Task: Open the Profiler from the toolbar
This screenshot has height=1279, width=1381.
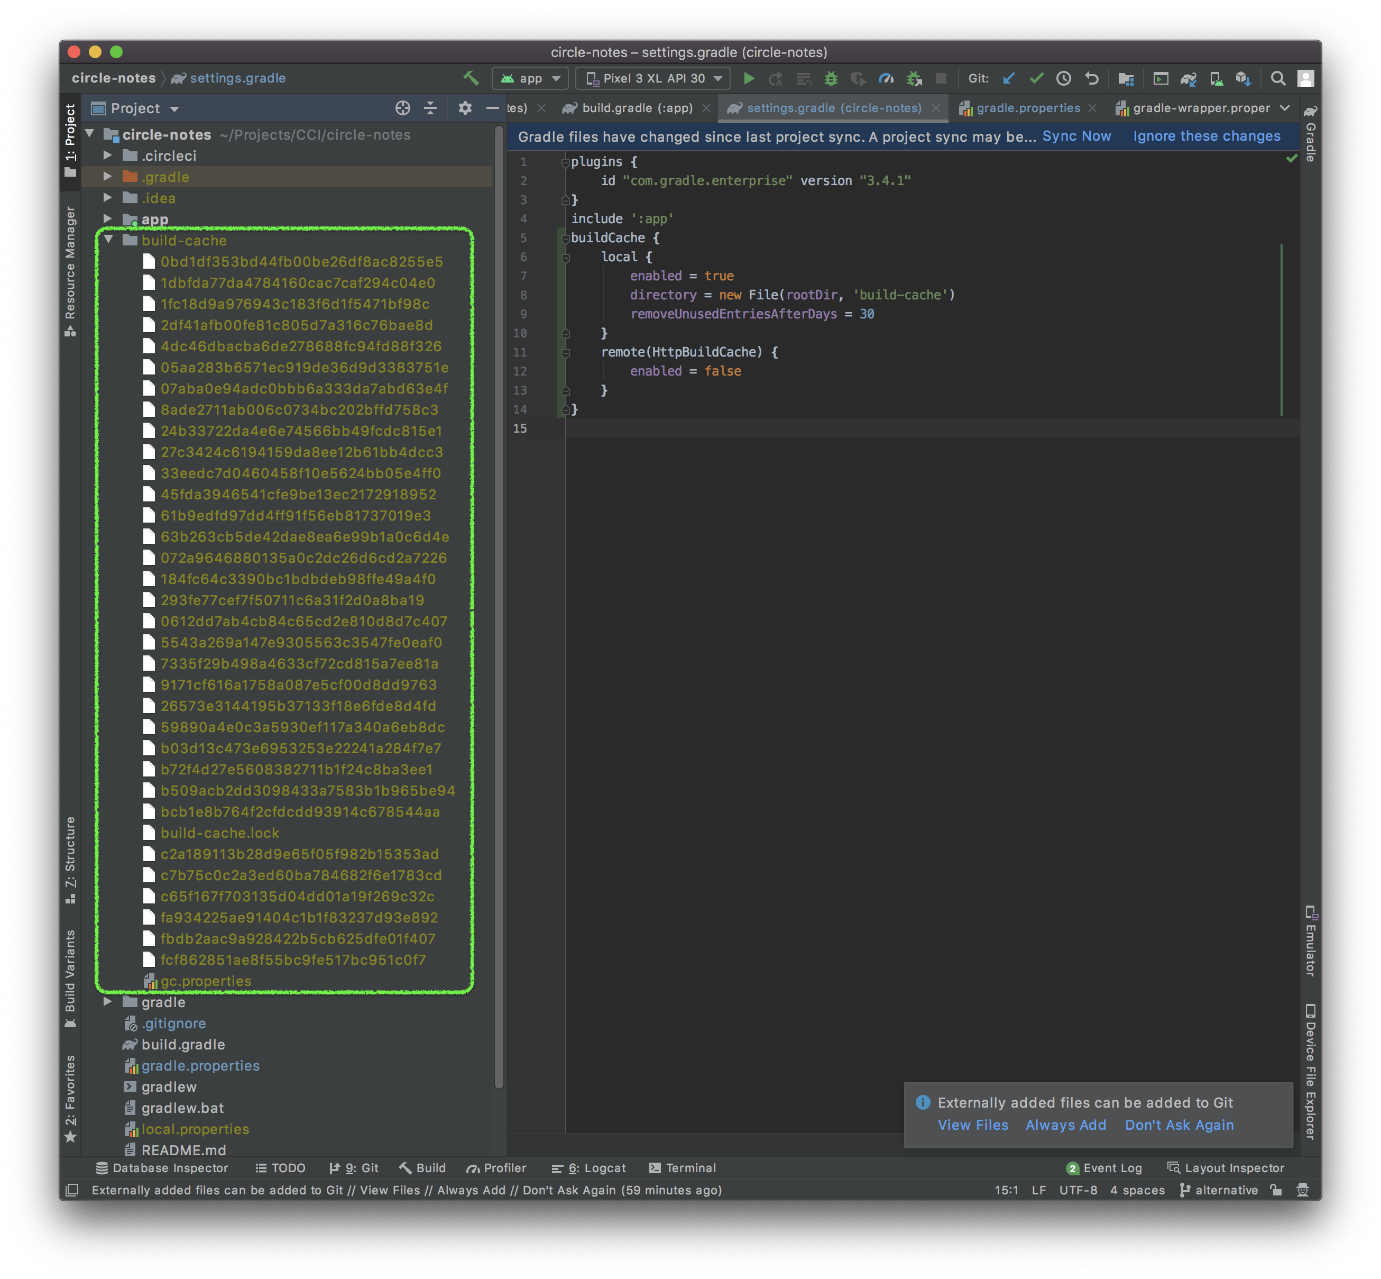Action: tap(887, 78)
